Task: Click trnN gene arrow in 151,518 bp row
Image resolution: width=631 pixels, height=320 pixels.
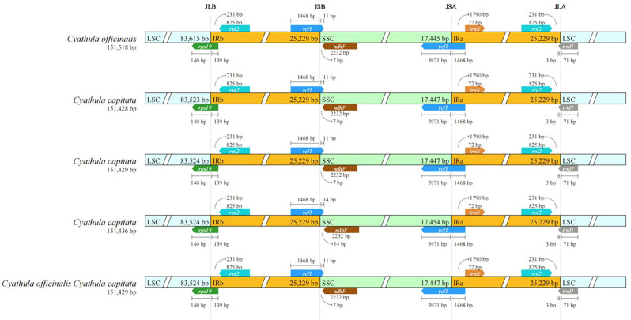Action: pyautogui.click(x=475, y=28)
